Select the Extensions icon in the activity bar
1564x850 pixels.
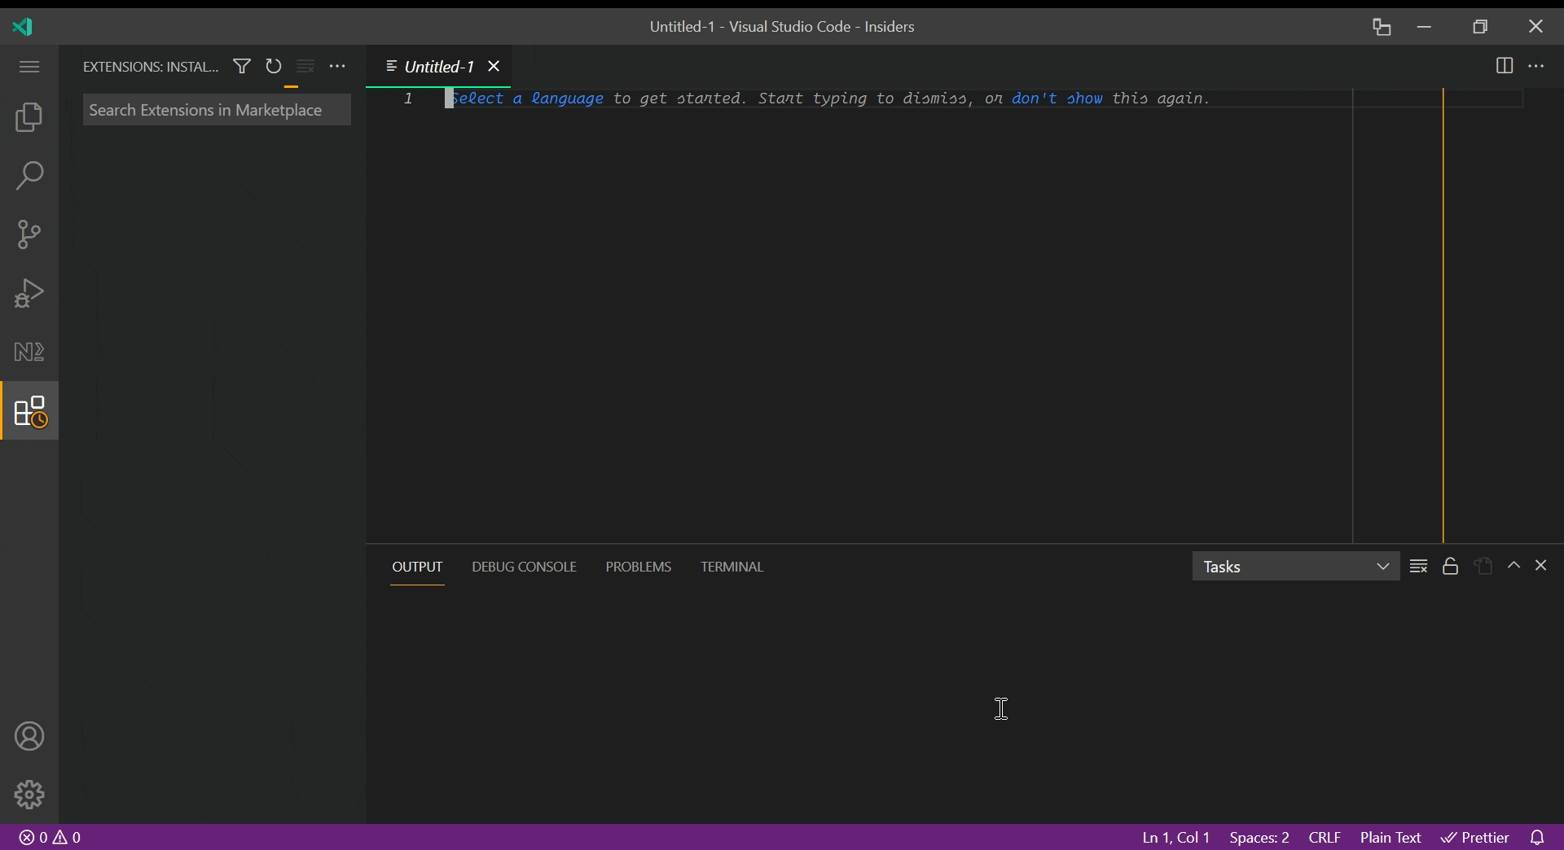(x=29, y=411)
